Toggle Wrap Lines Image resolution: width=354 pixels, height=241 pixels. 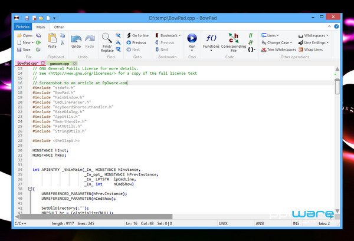(310, 49)
